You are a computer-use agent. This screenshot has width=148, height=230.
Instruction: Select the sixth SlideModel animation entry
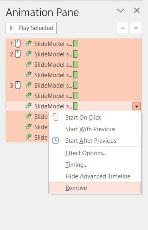pos(74,96)
